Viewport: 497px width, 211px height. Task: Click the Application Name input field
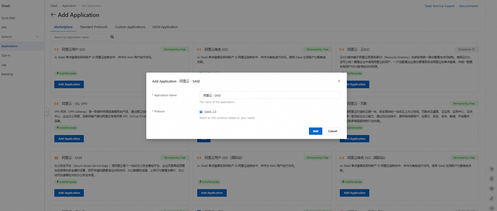(270, 95)
